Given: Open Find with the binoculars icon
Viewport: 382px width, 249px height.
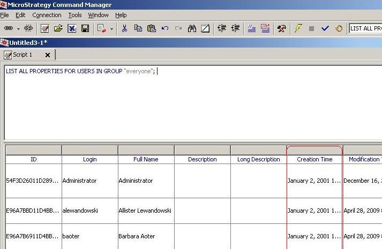Looking at the screenshot, I should pyautogui.click(x=192, y=28).
